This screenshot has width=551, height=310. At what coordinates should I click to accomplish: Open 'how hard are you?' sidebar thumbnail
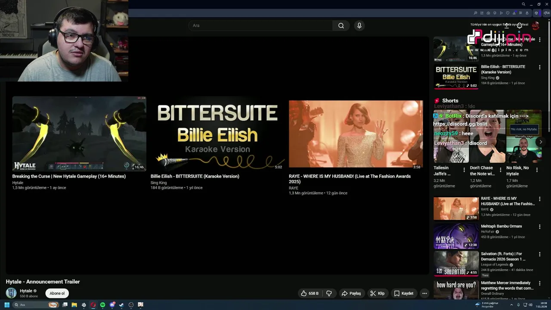pyautogui.click(x=456, y=290)
